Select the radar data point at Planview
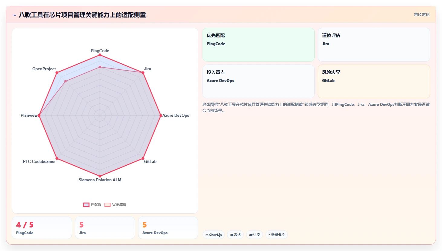 pyautogui.click(x=39, y=115)
